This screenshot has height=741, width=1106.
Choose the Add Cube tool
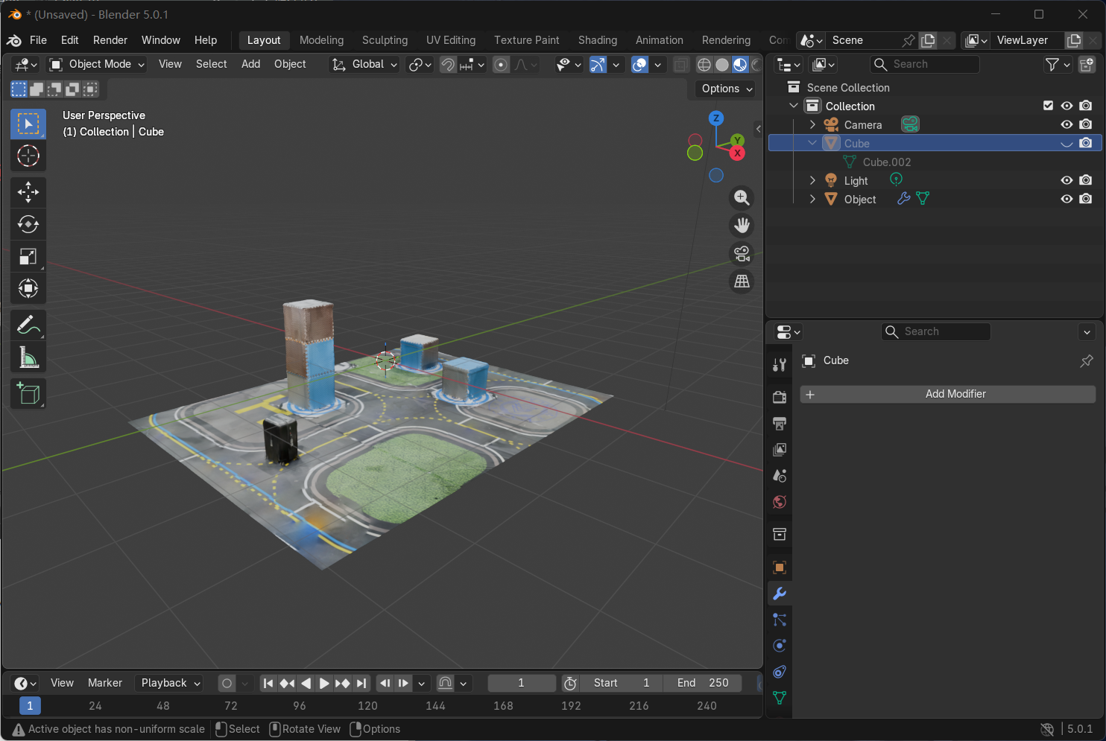tap(28, 393)
